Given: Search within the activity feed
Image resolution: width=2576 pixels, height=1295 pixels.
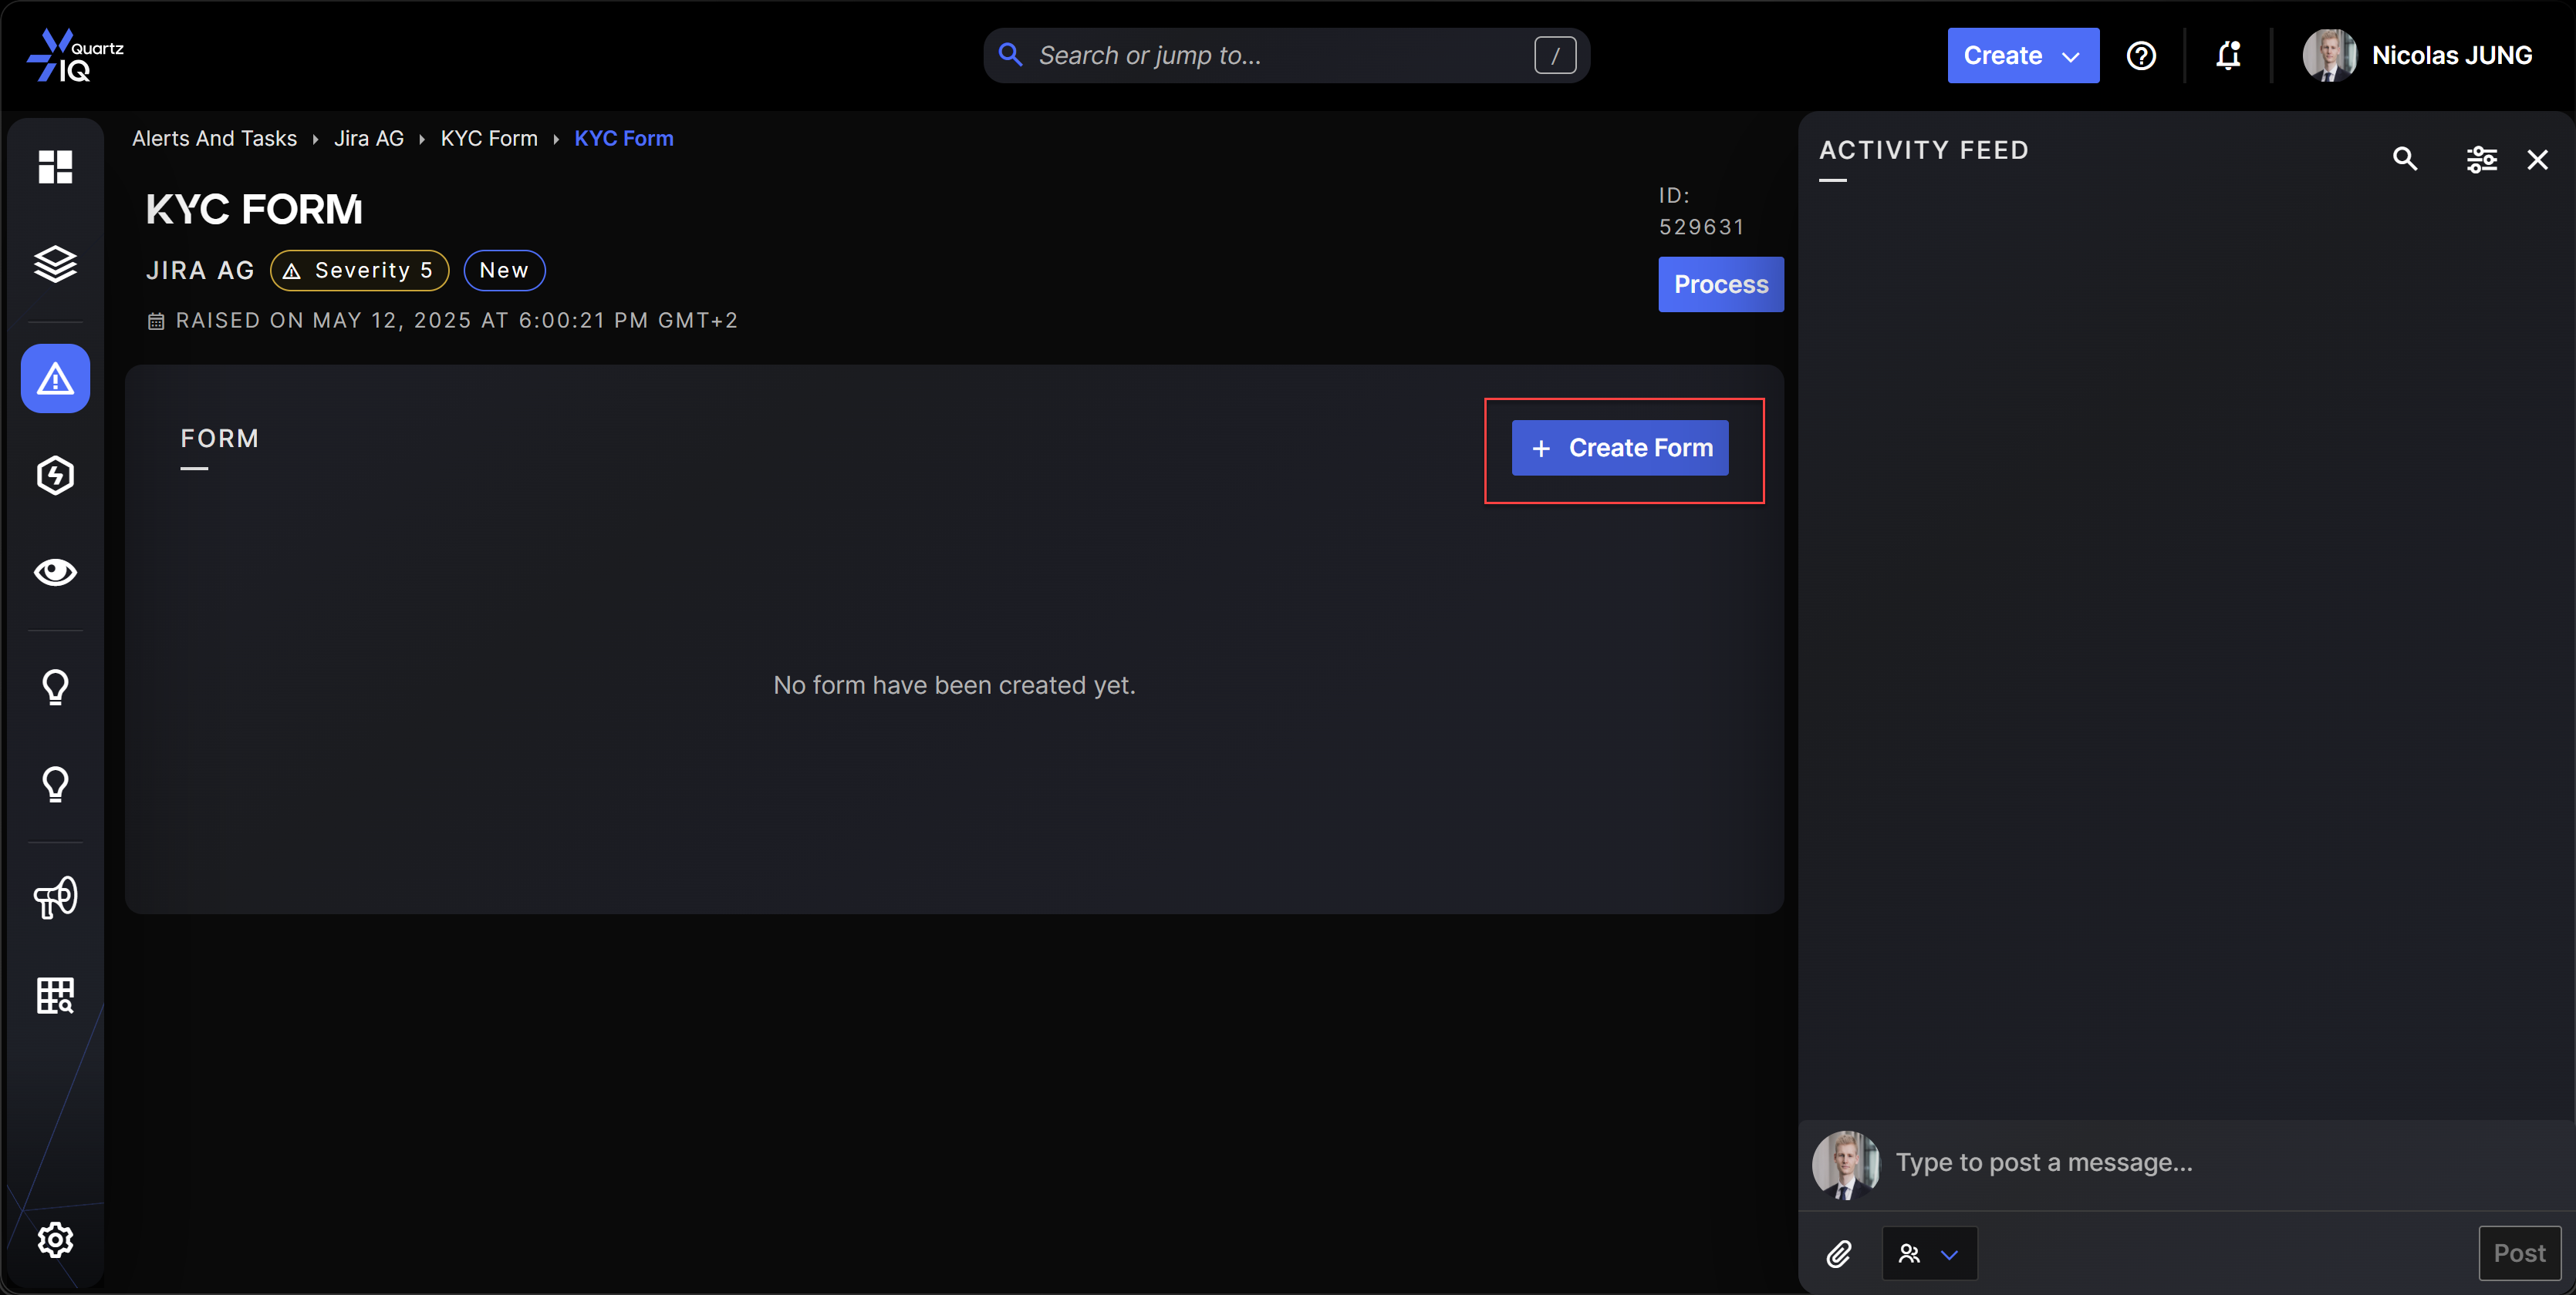Looking at the screenshot, I should (x=2405, y=159).
